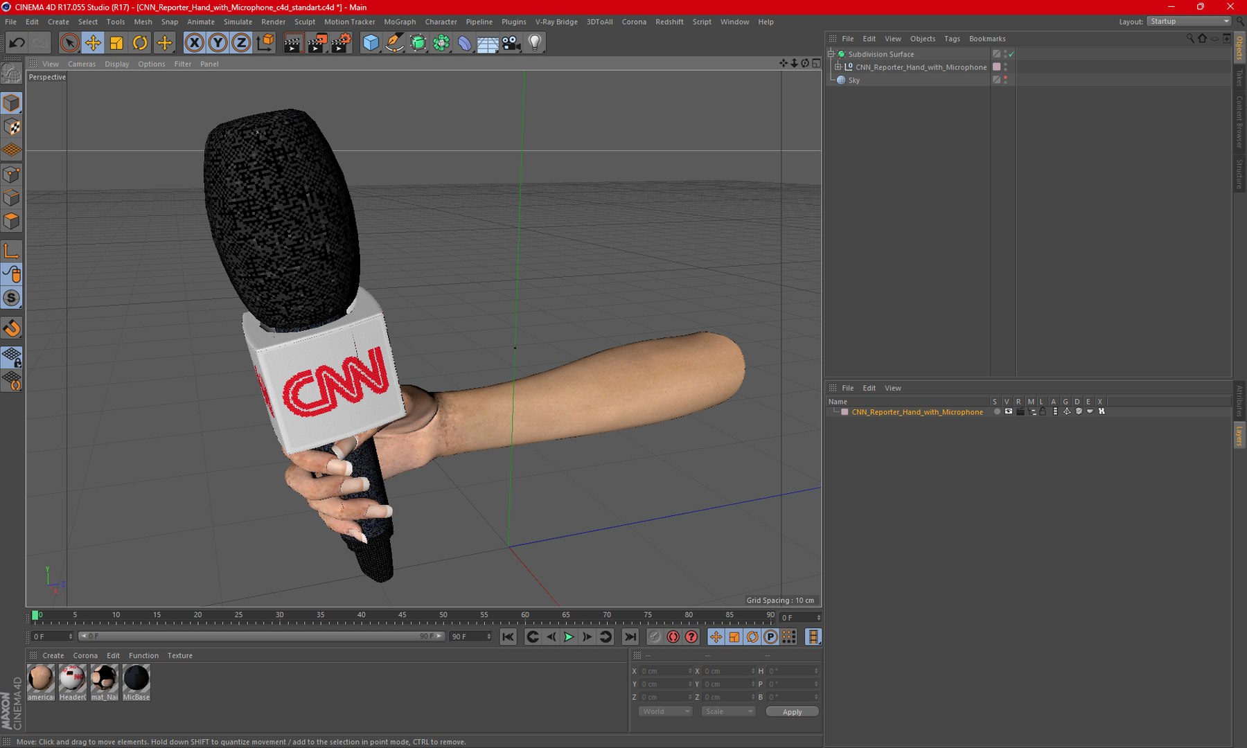Play animation forwards

click(x=569, y=636)
